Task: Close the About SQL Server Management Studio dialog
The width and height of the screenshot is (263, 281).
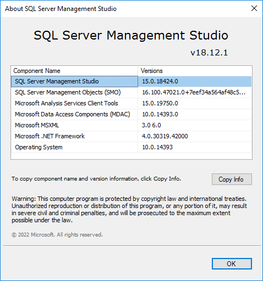Action: point(254,8)
